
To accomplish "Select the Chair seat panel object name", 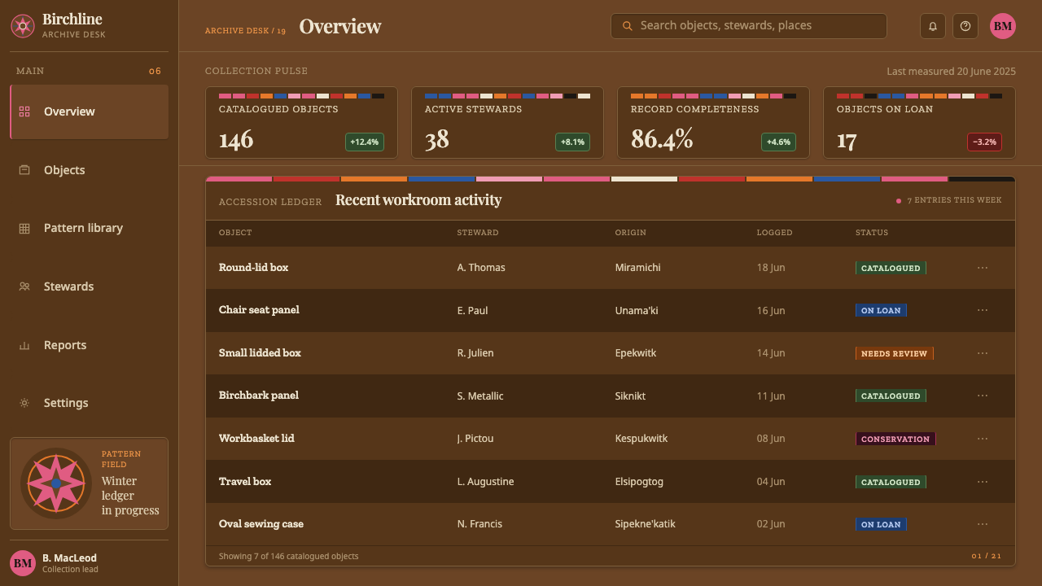I will click(259, 310).
